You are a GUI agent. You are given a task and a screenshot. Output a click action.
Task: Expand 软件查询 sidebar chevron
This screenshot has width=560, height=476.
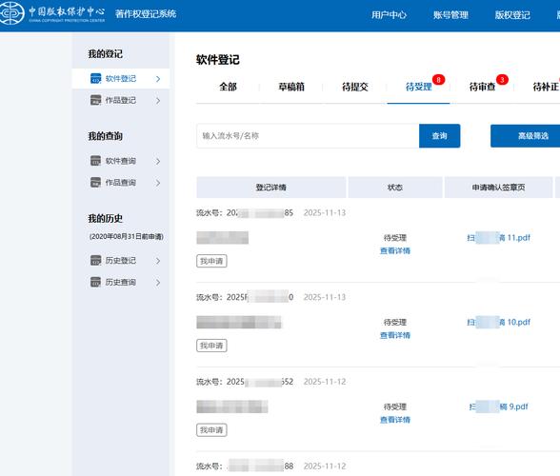(158, 162)
